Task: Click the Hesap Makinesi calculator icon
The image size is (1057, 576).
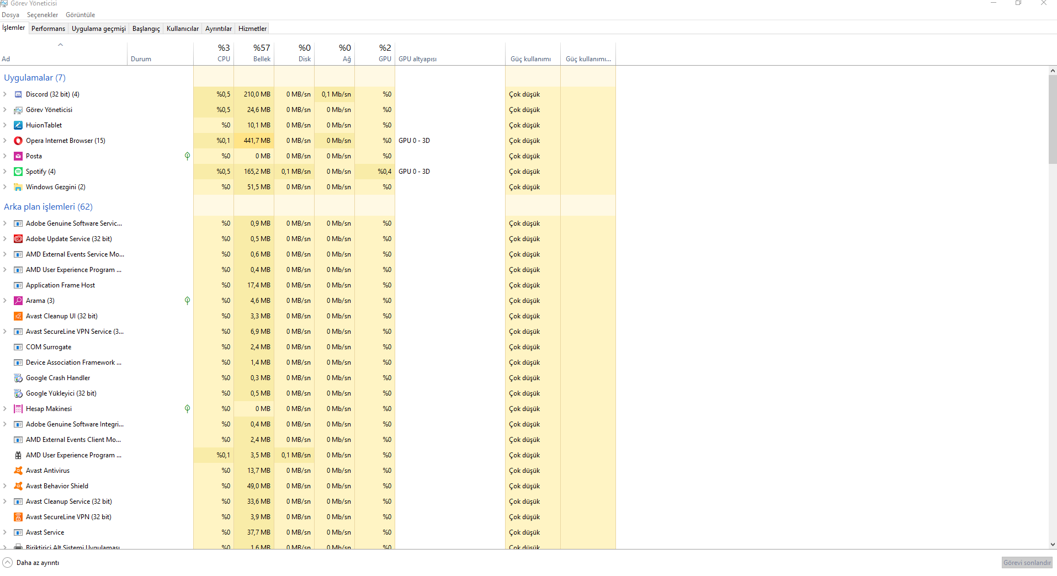Action: click(18, 409)
